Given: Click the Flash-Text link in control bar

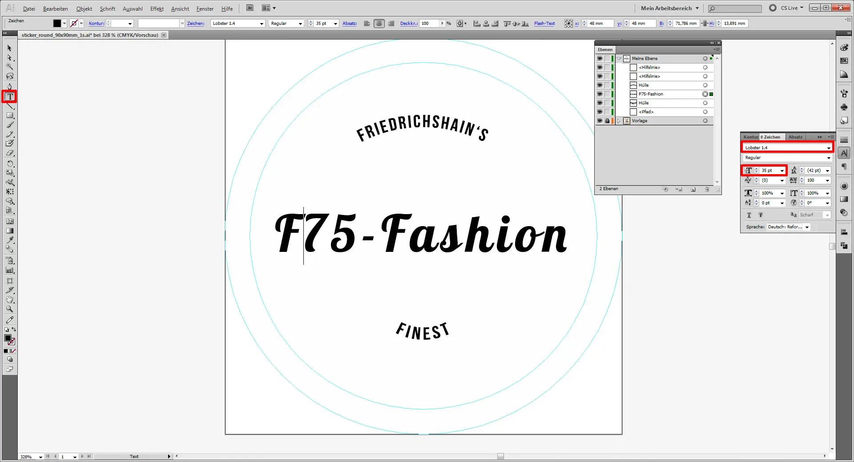Looking at the screenshot, I should (x=544, y=24).
